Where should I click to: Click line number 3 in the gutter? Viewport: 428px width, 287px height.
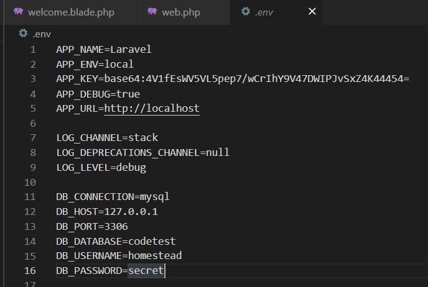coord(33,79)
